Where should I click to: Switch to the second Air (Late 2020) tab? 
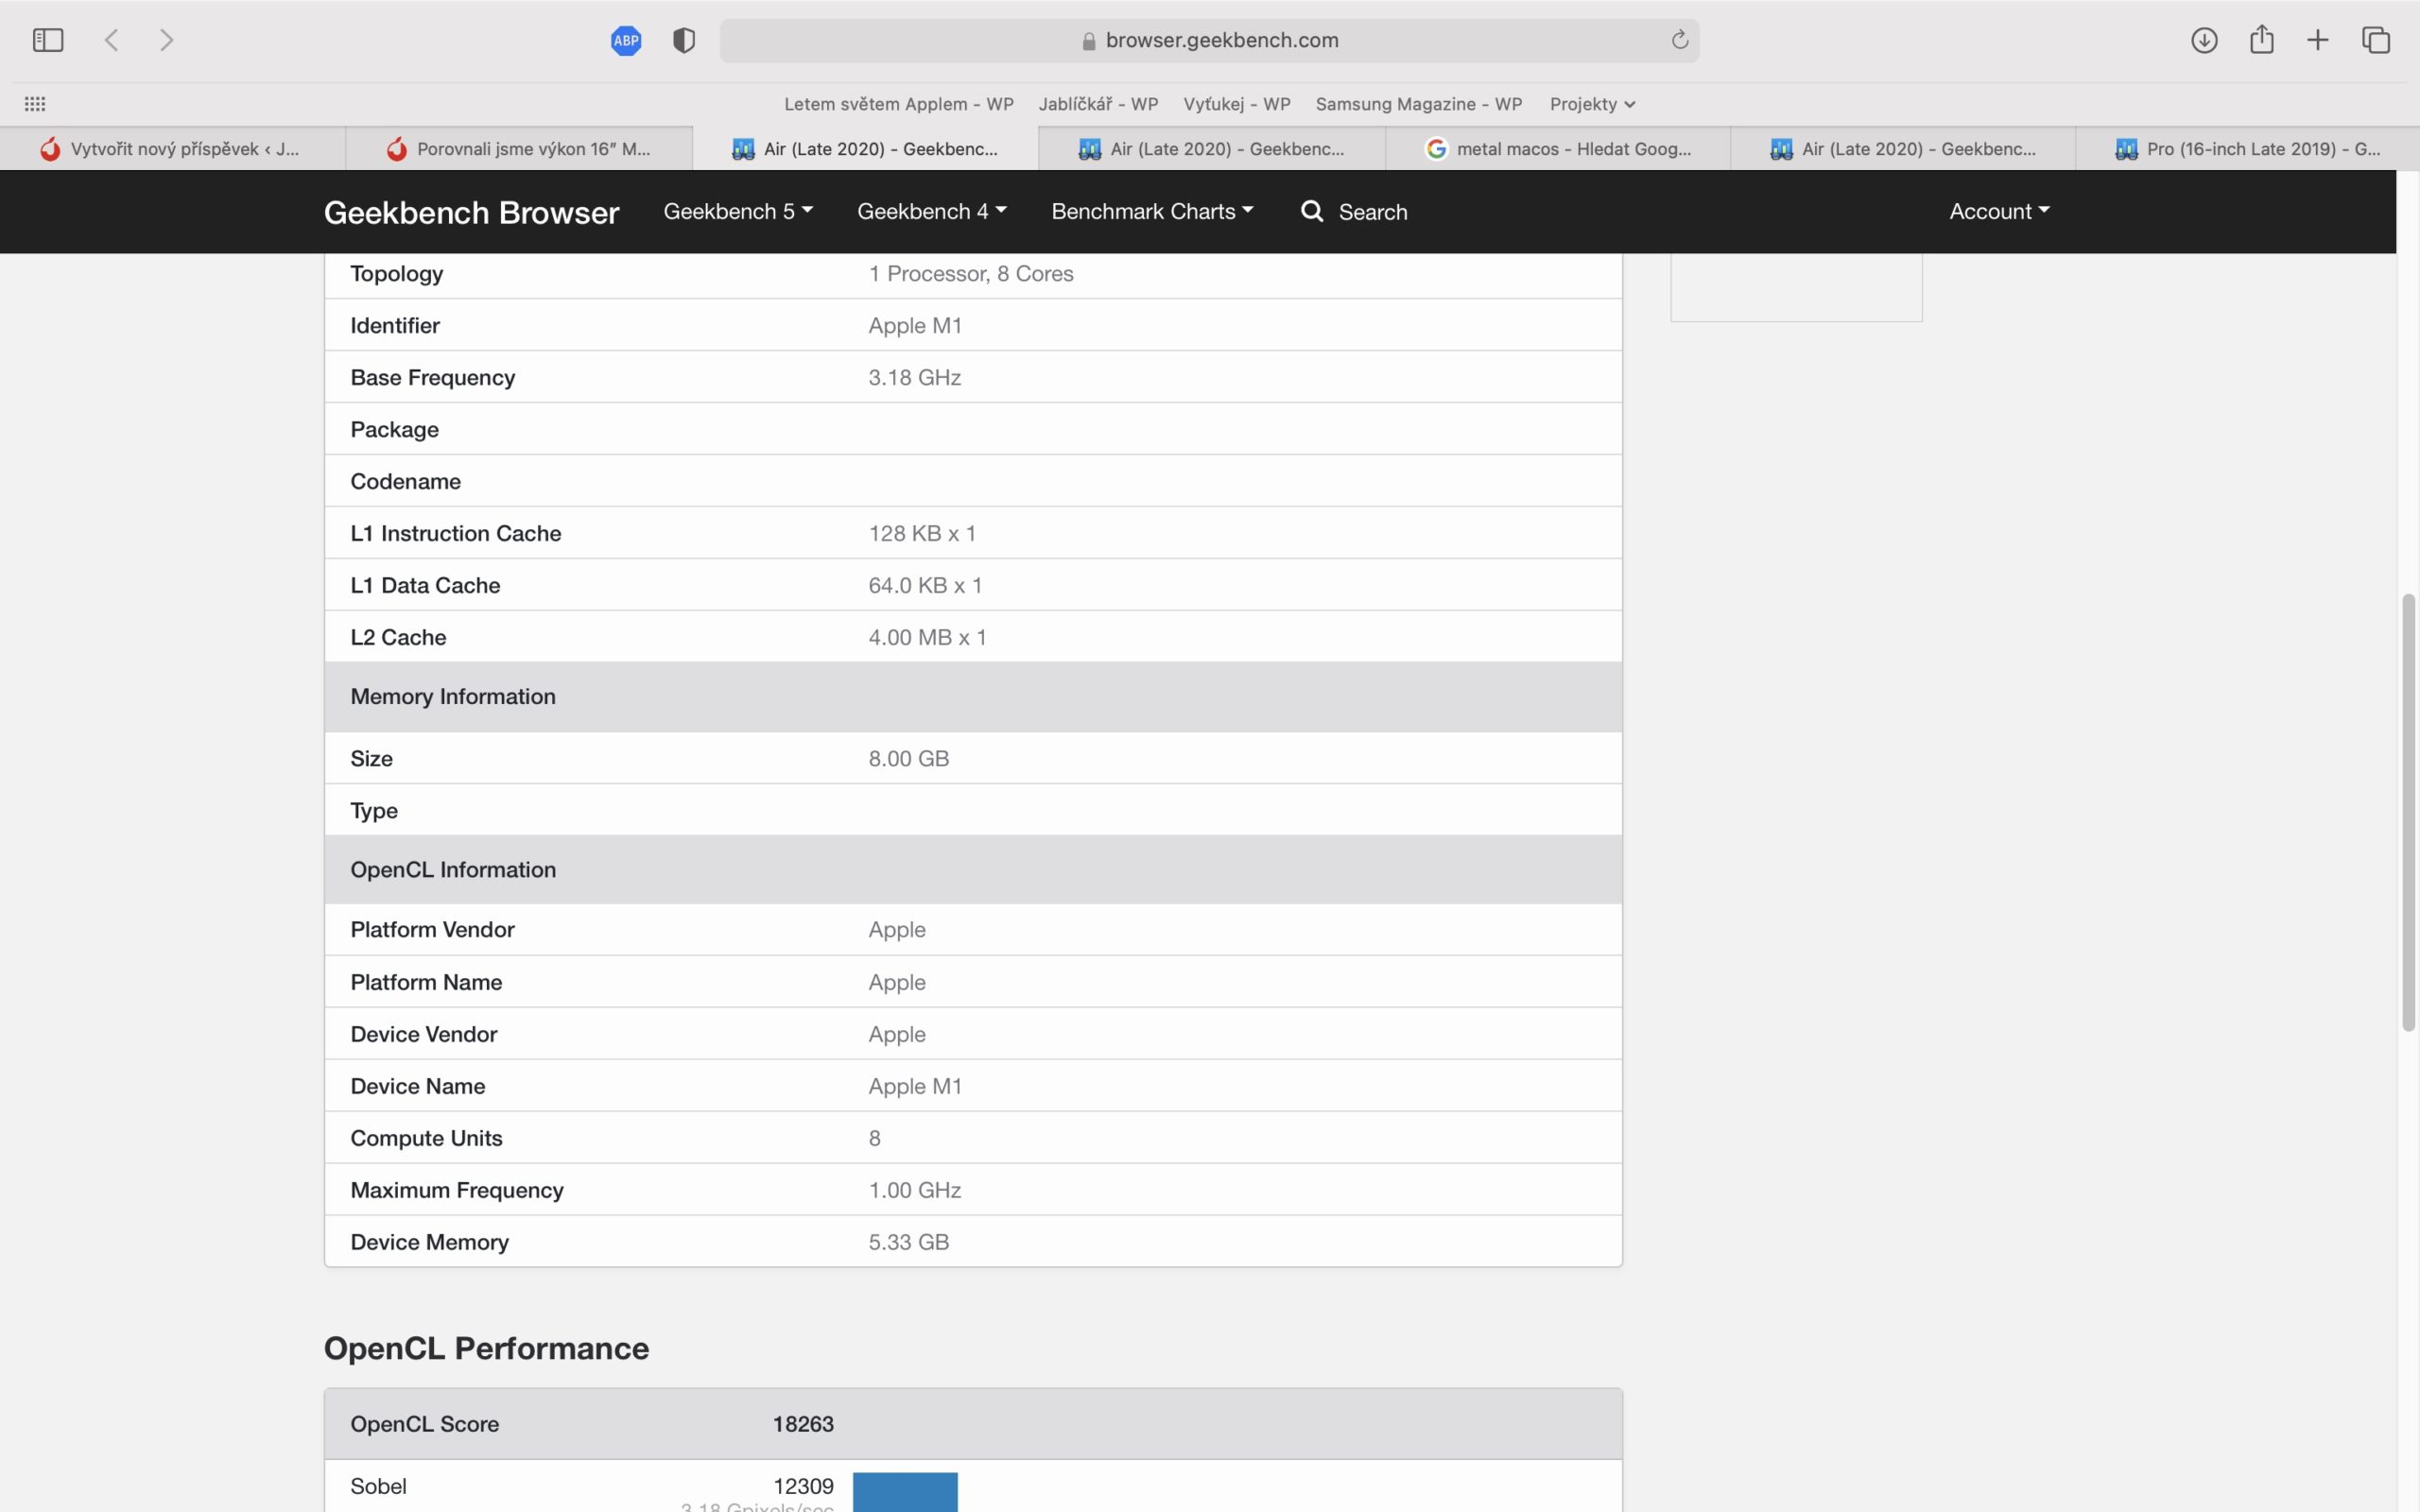1212,148
